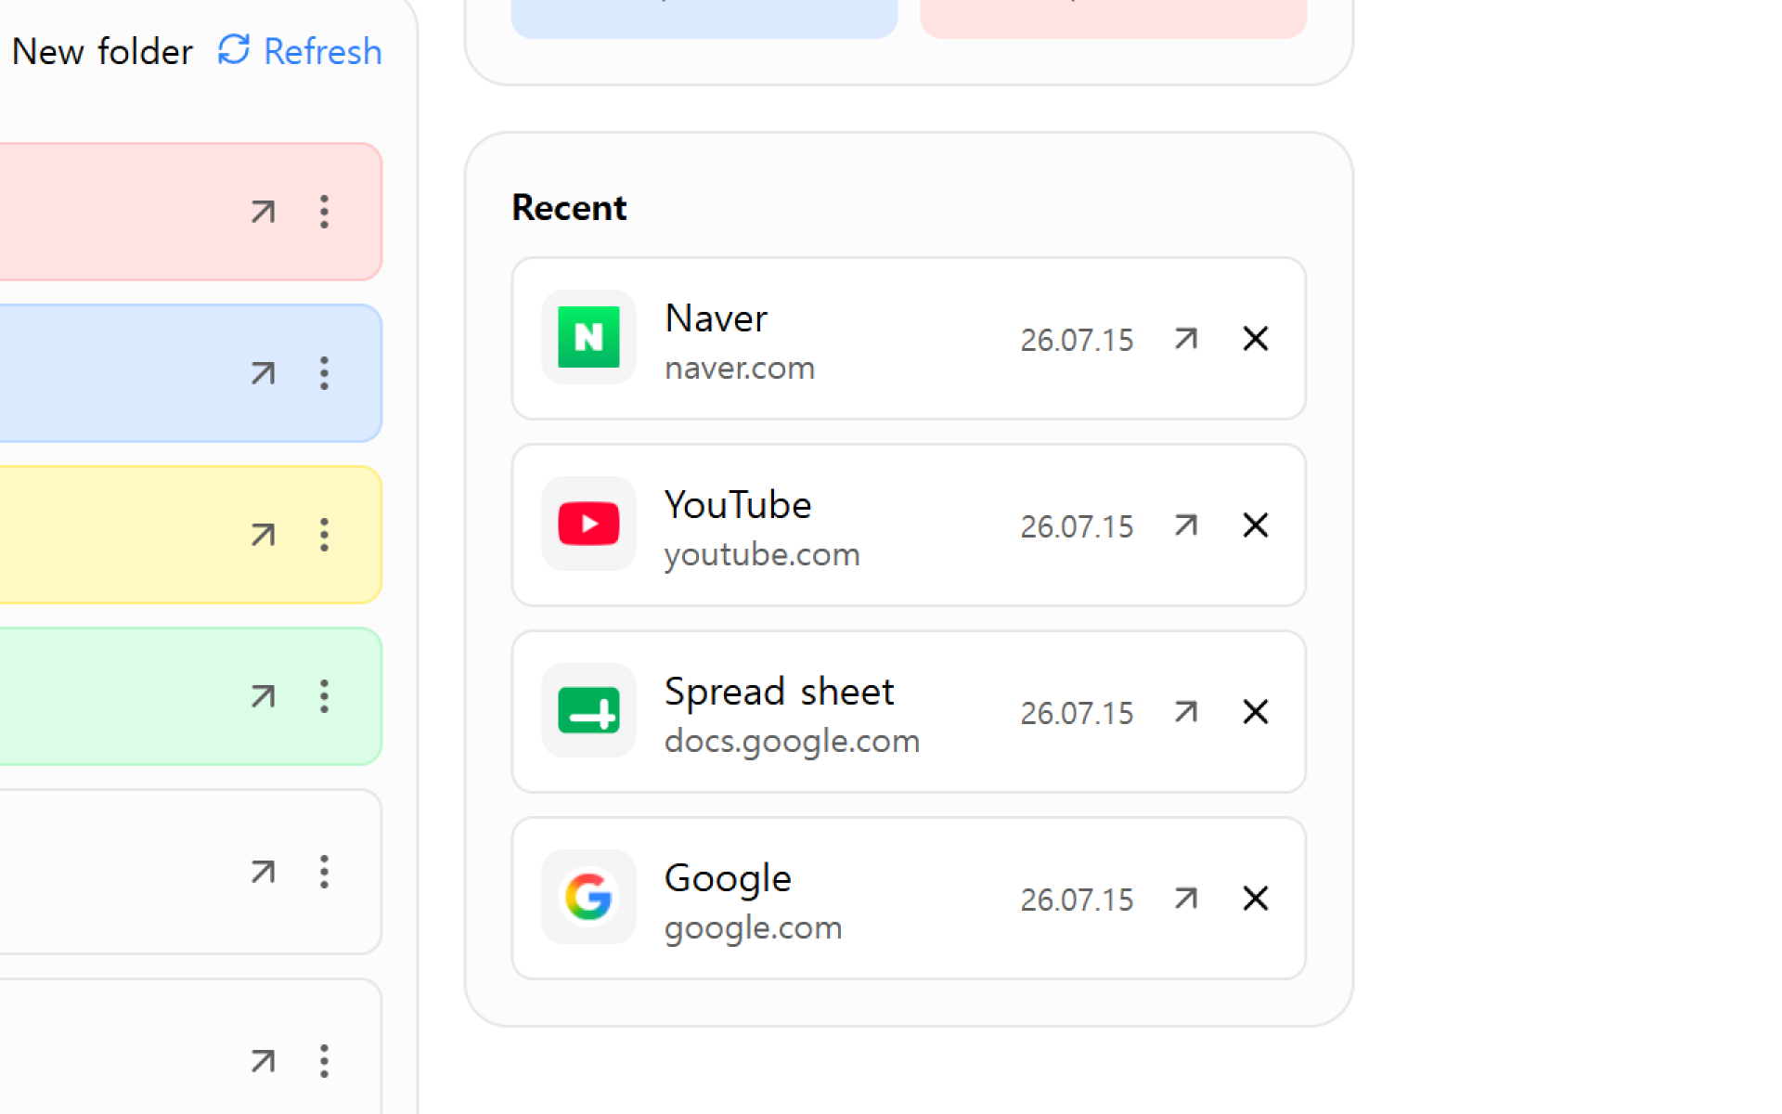Click the Naver title text
1782x1114 pixels.
pyautogui.click(x=717, y=318)
